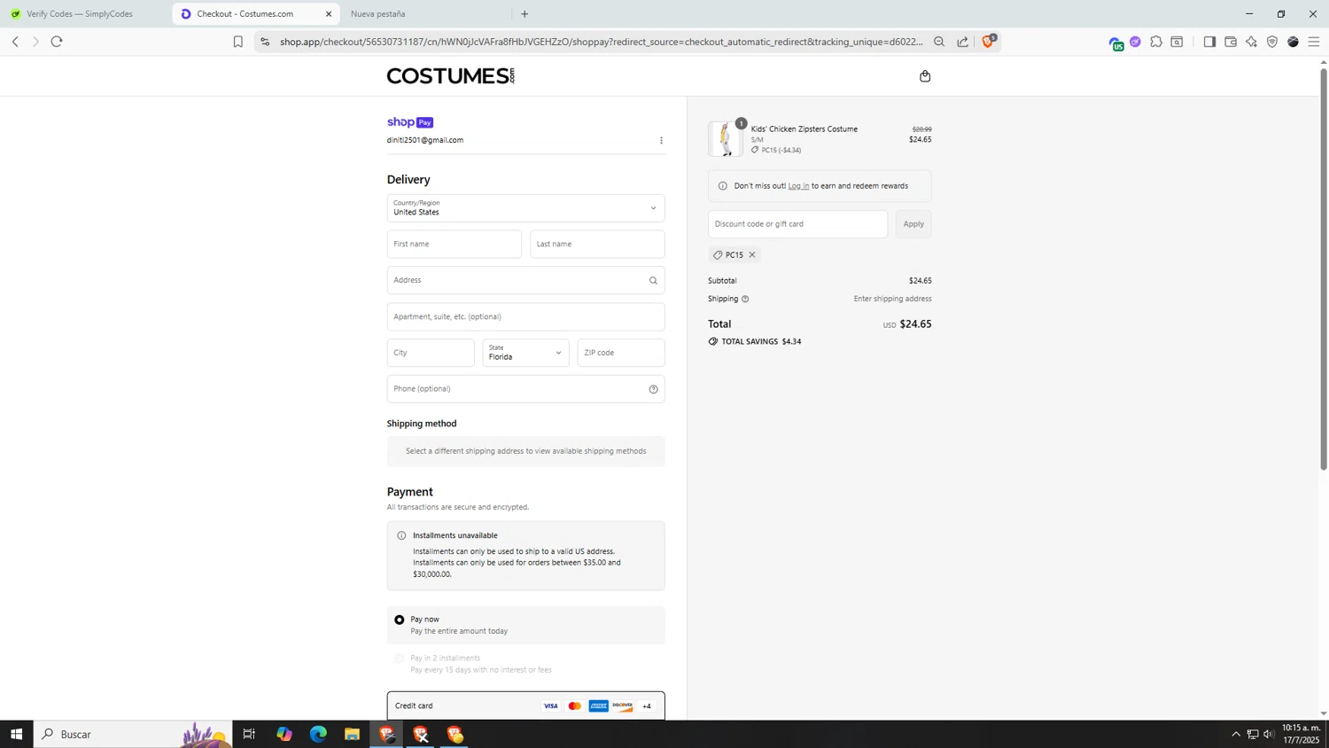Open File Explorer from taskbar
This screenshot has width=1329, height=748.
[x=352, y=734]
